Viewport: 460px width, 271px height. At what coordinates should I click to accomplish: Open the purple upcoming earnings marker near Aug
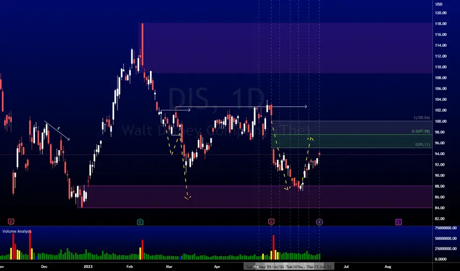398,222
